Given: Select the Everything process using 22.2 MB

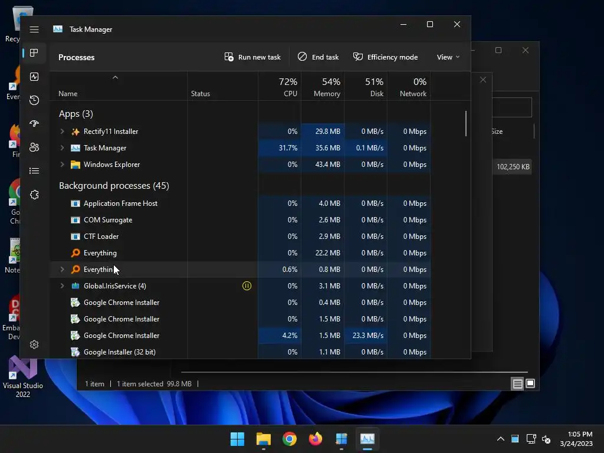Looking at the screenshot, I should click(240, 253).
